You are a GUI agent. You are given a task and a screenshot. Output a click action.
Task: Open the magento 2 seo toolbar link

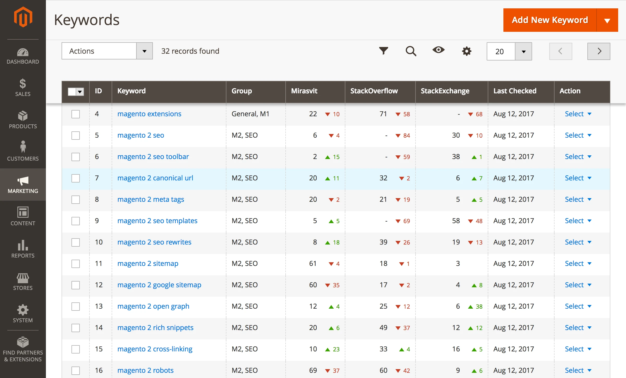coord(153,157)
